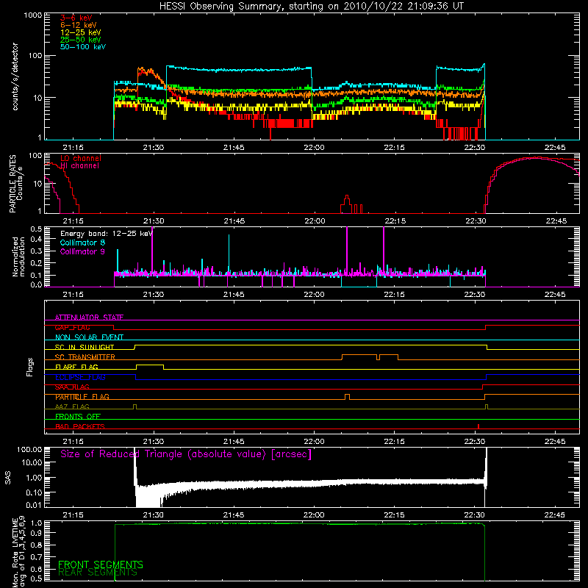The height and width of the screenshot is (588, 588).
Task: Click the '0.9' y-axis label of livetime plot
Action: (36, 533)
